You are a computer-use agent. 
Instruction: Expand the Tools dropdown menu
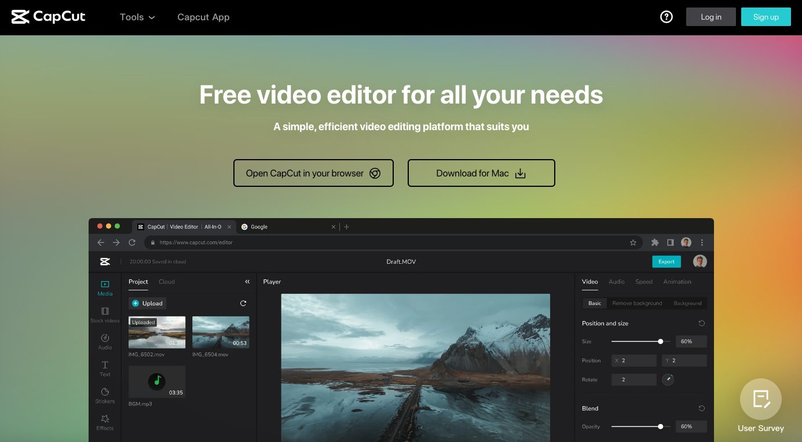point(137,17)
